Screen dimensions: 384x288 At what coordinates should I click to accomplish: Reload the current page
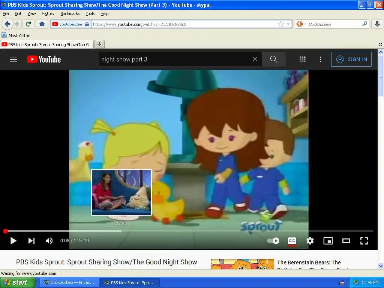[28, 24]
